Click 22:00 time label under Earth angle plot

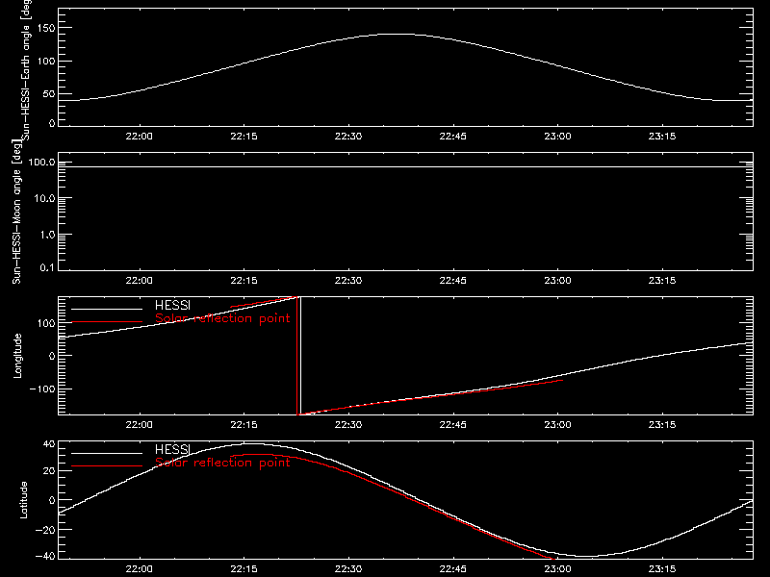[140, 137]
